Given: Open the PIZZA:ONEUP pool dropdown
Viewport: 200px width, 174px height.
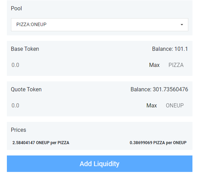Looking at the screenshot, I should (x=100, y=25).
